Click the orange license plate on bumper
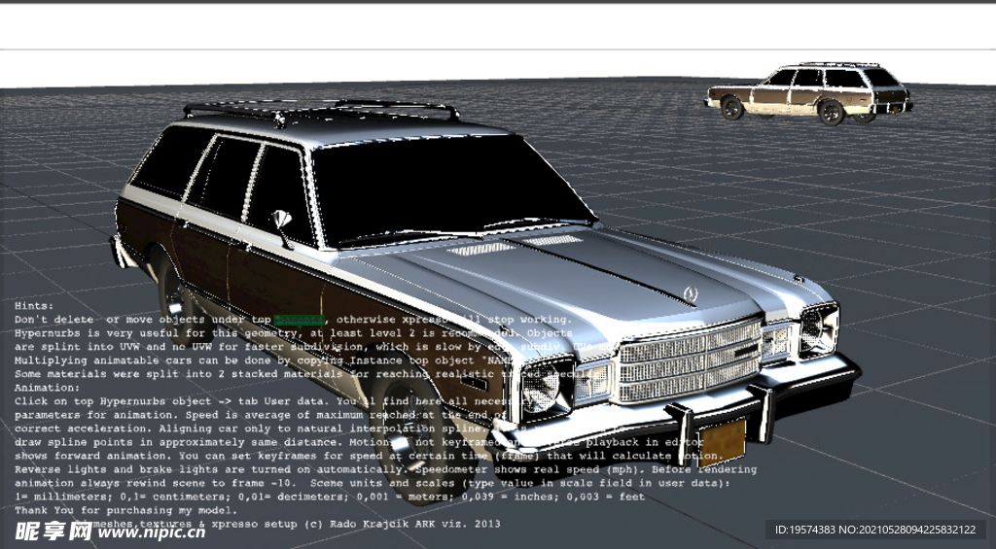Image resolution: width=996 pixels, height=549 pixels. coord(722,441)
